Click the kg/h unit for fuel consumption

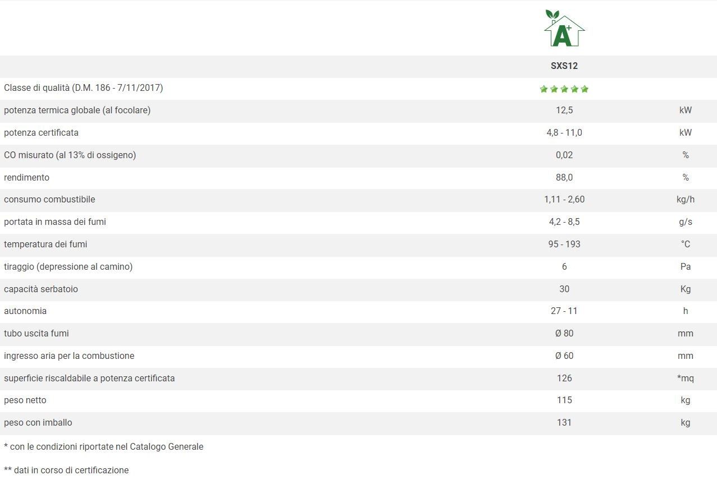685,200
